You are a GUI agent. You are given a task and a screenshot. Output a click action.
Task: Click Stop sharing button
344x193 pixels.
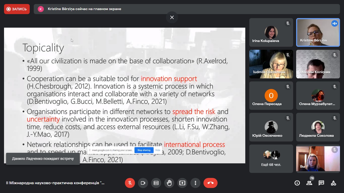click(x=144, y=150)
